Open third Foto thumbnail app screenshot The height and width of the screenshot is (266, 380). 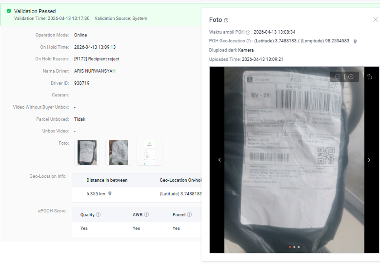coord(150,152)
